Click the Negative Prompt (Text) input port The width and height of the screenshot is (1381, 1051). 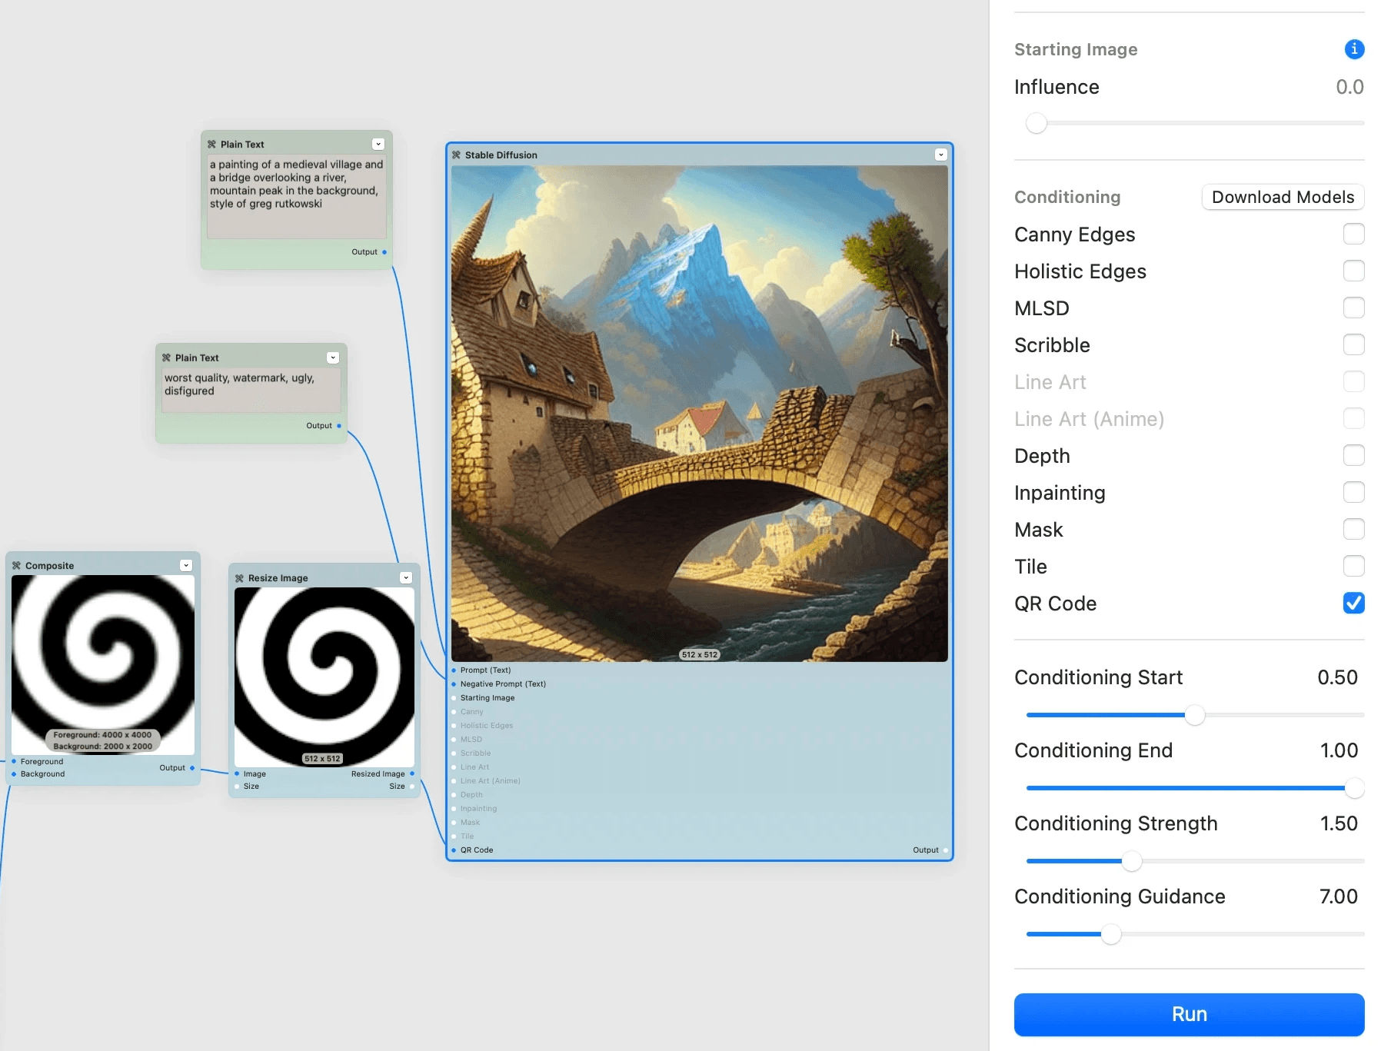coord(454,684)
